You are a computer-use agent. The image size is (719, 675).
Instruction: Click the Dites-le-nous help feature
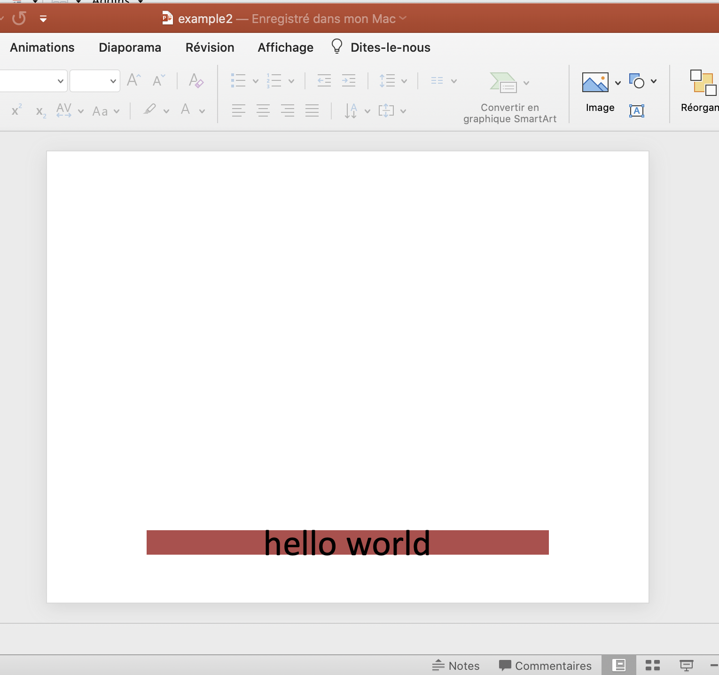point(390,47)
